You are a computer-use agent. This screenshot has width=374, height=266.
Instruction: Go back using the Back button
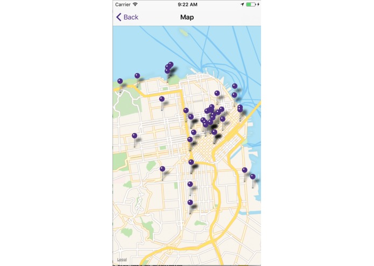tap(127, 17)
